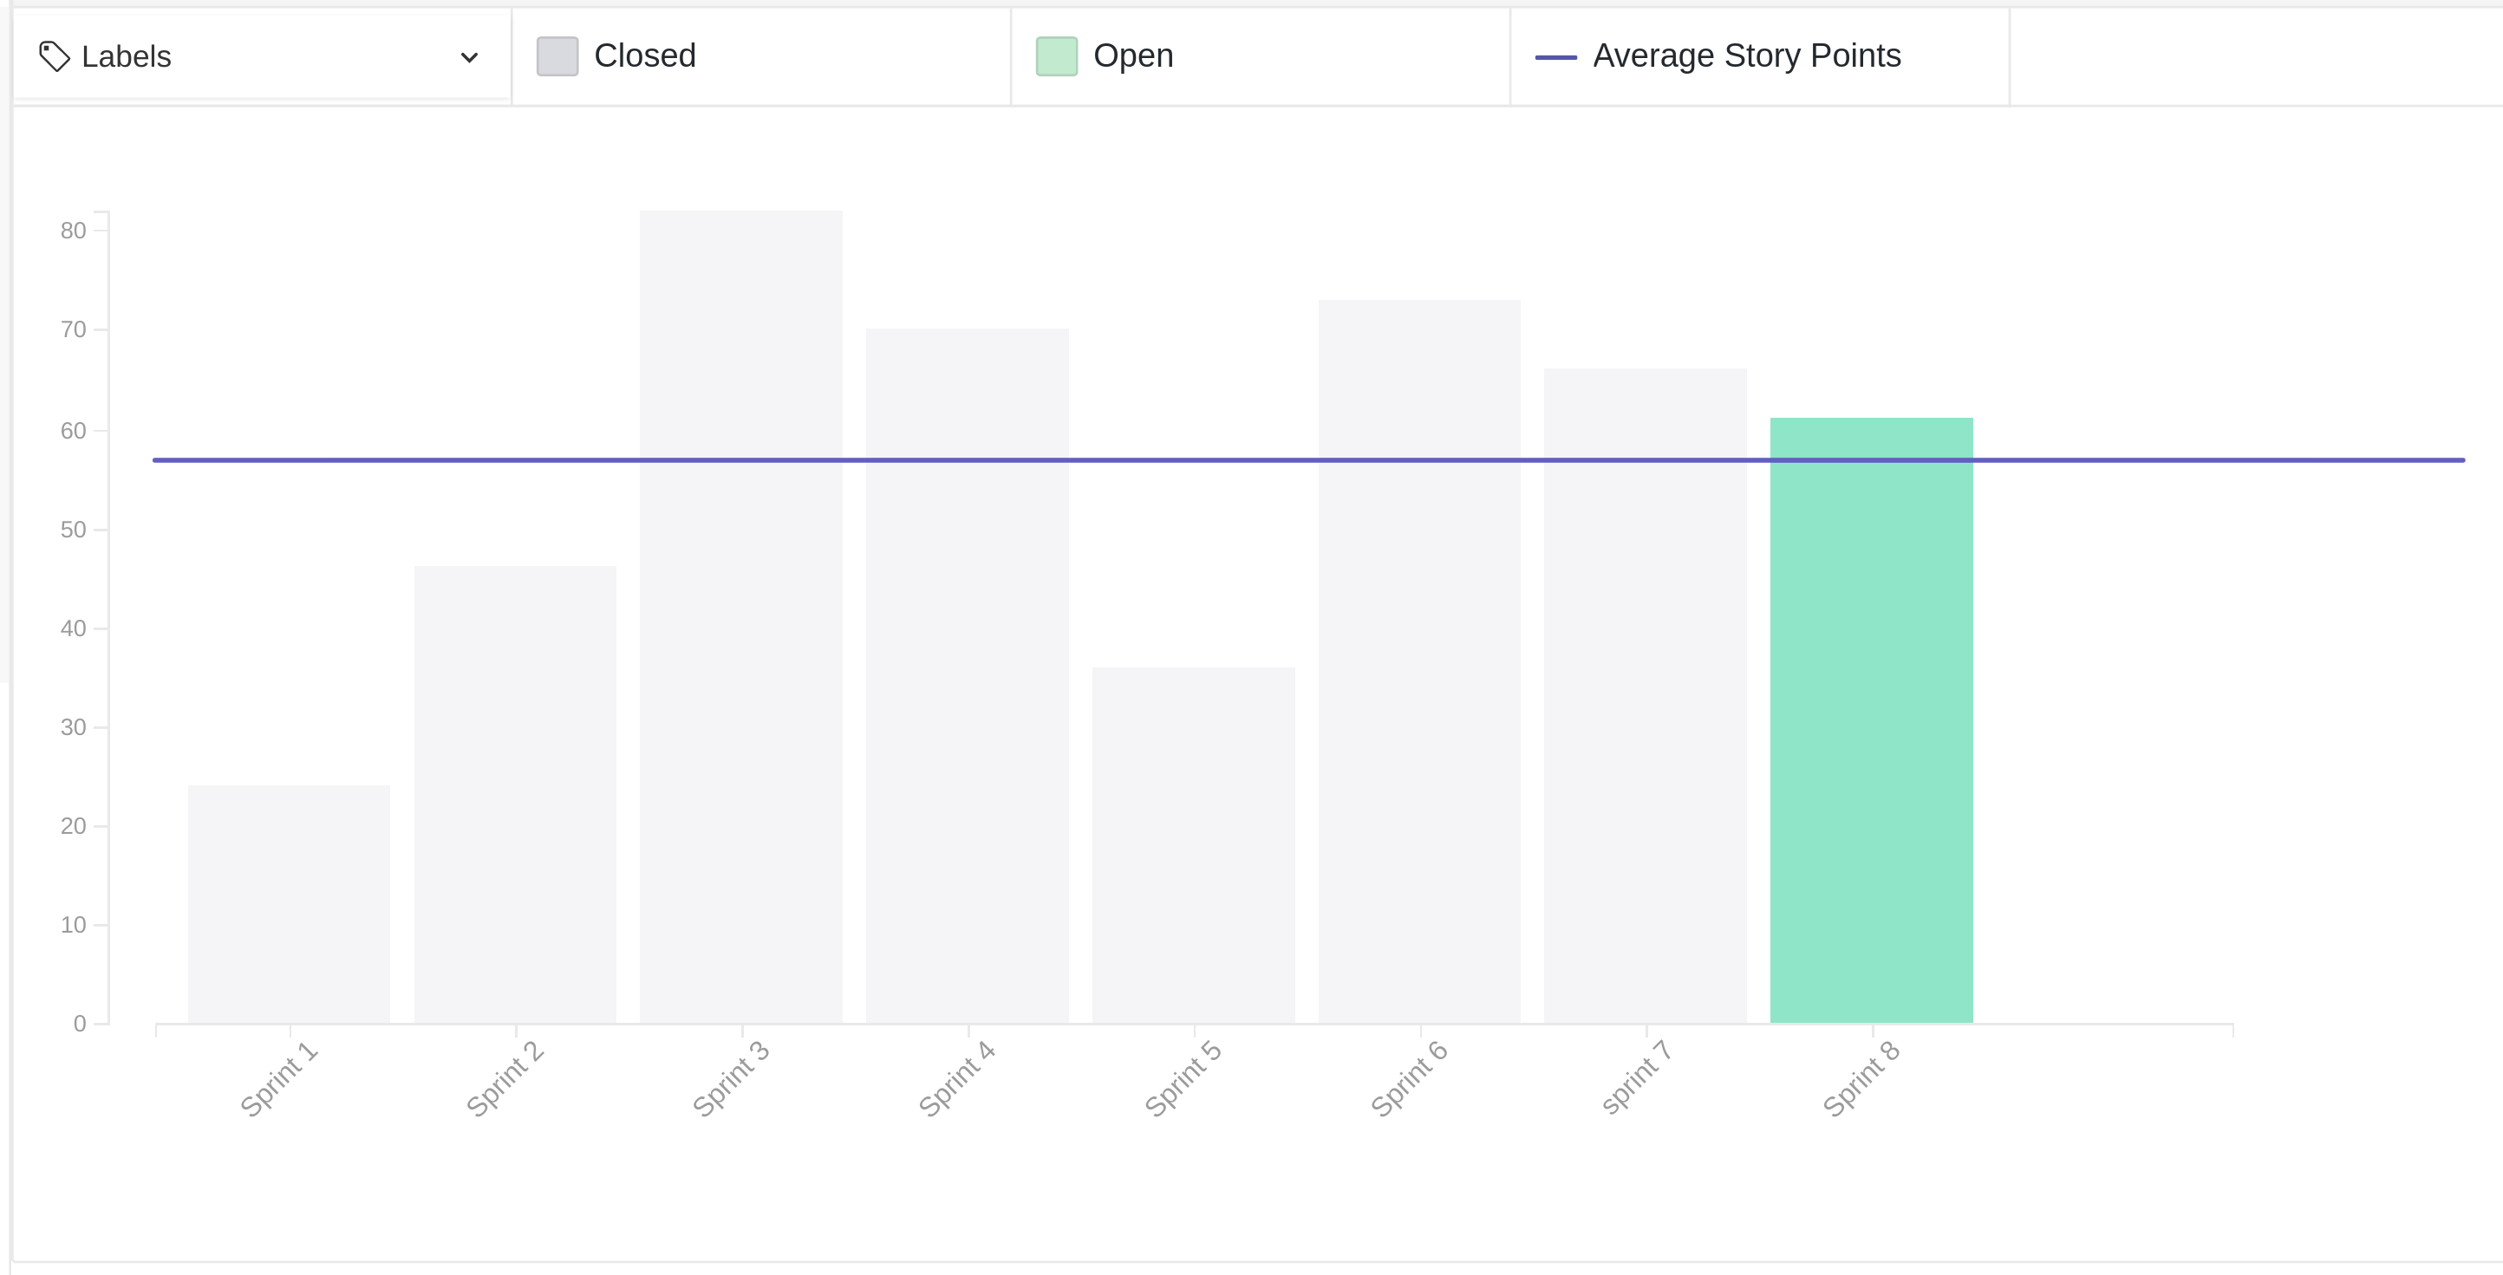Select the Sprint 4 bar

click(968, 676)
